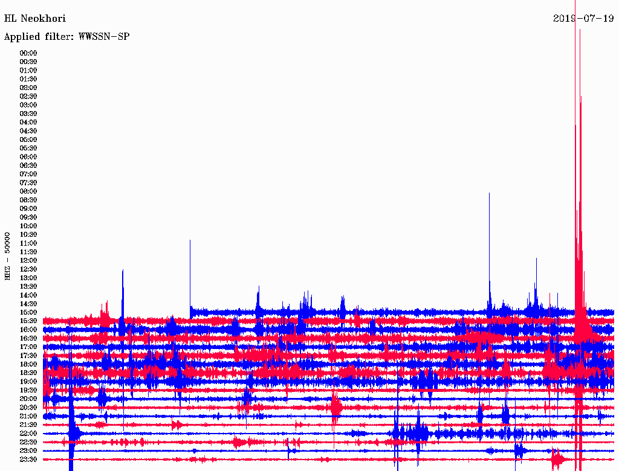
Task: Click the date label '2019-07-19'
Action: click(583, 18)
